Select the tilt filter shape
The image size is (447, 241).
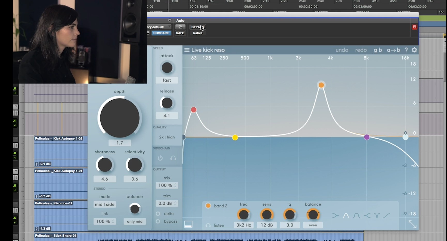tap(387, 215)
